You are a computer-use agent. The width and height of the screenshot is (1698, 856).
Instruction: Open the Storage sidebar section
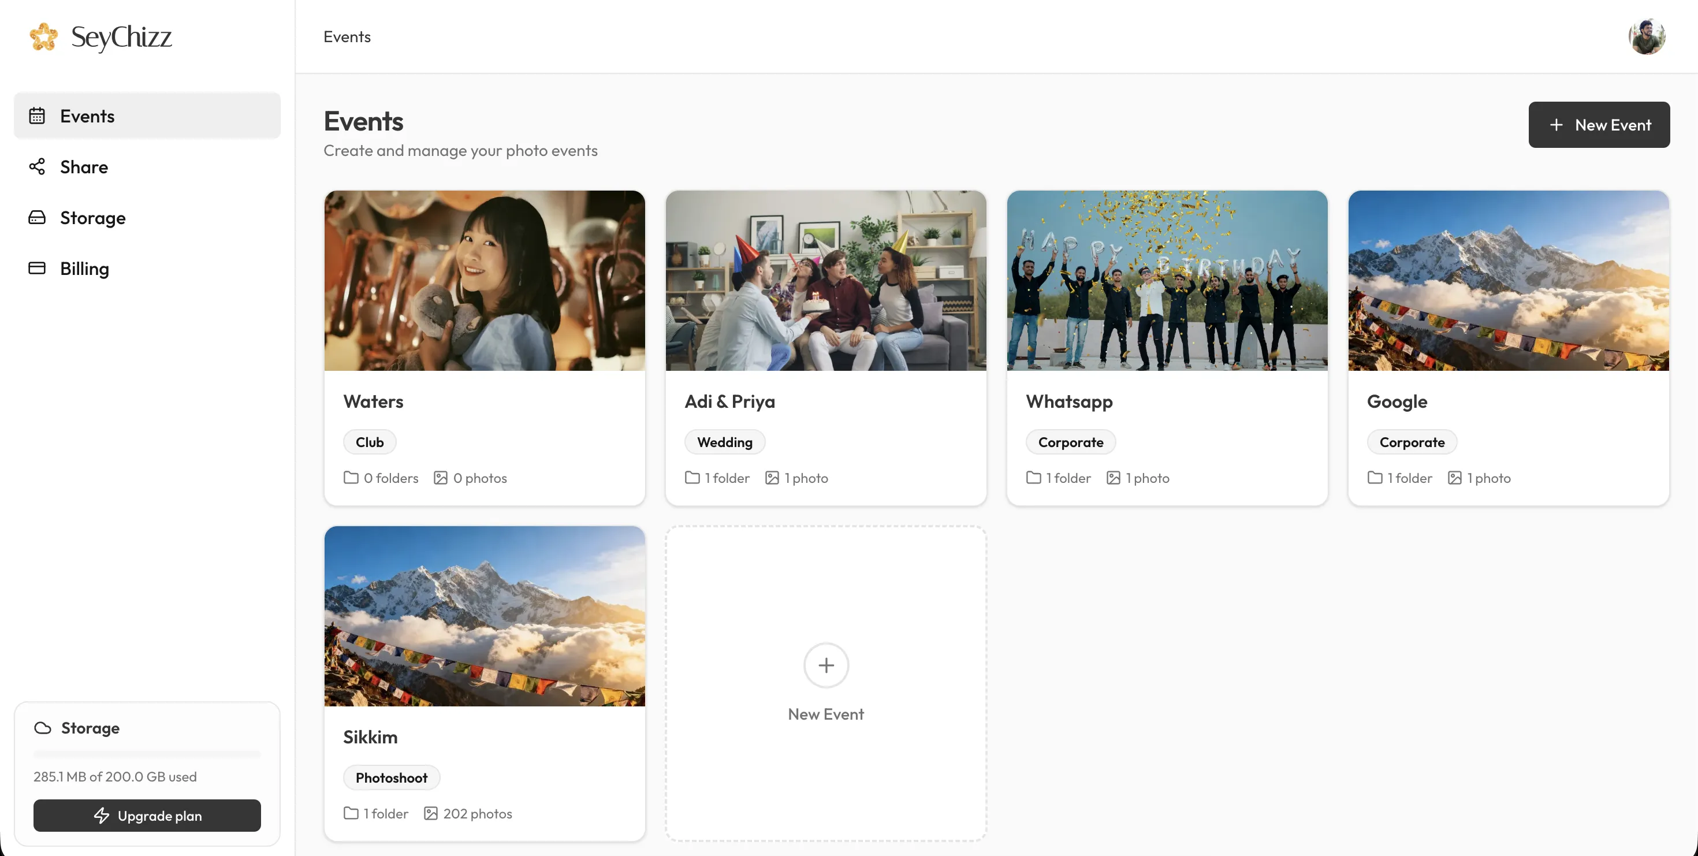click(147, 217)
